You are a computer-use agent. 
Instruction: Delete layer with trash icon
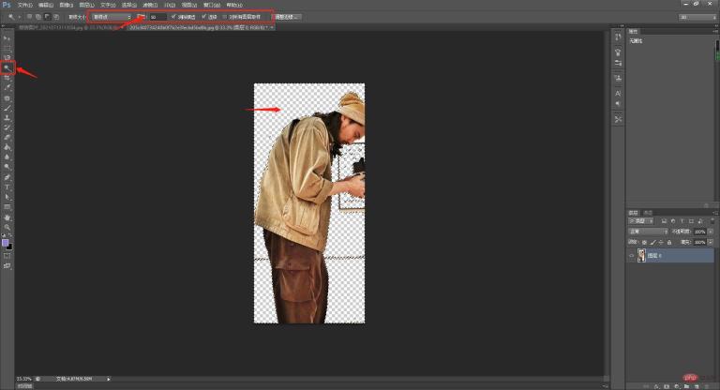pyautogui.click(x=707, y=387)
